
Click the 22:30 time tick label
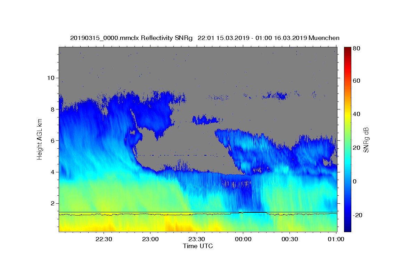click(x=104, y=239)
